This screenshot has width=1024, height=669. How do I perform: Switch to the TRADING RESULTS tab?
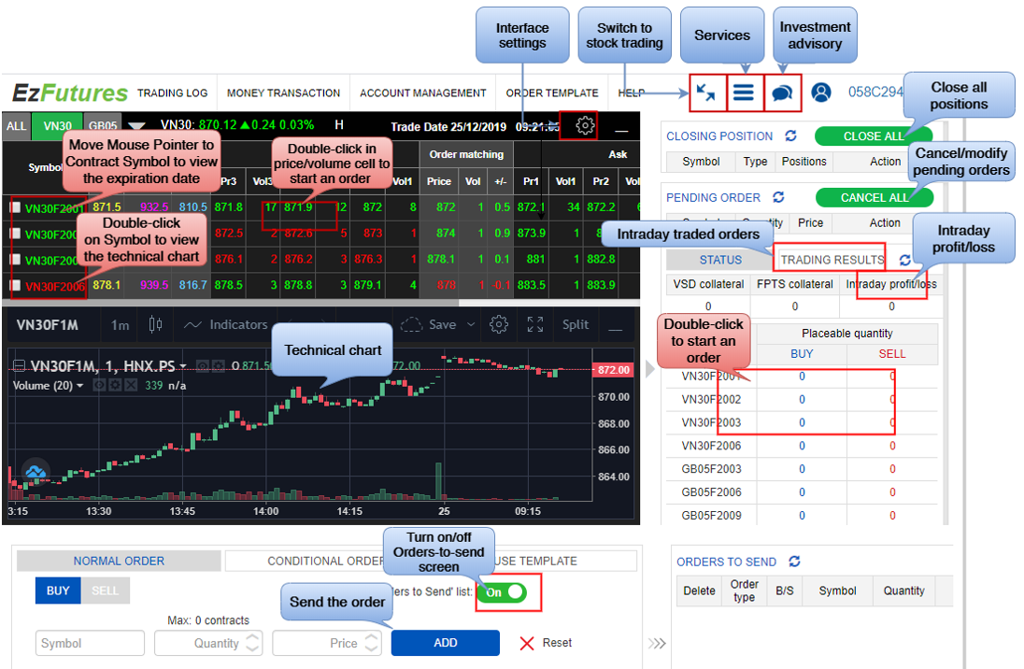click(832, 260)
